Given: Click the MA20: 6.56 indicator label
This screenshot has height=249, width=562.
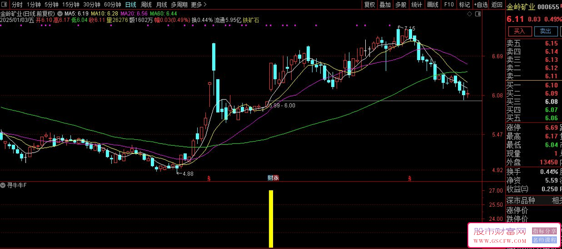Looking at the screenshot, I should [x=134, y=14].
